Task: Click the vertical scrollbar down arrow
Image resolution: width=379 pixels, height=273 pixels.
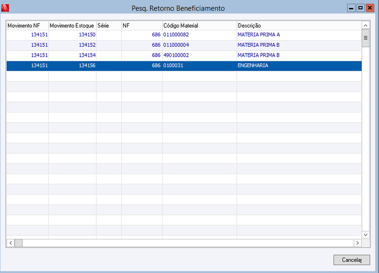Action: coord(365,235)
